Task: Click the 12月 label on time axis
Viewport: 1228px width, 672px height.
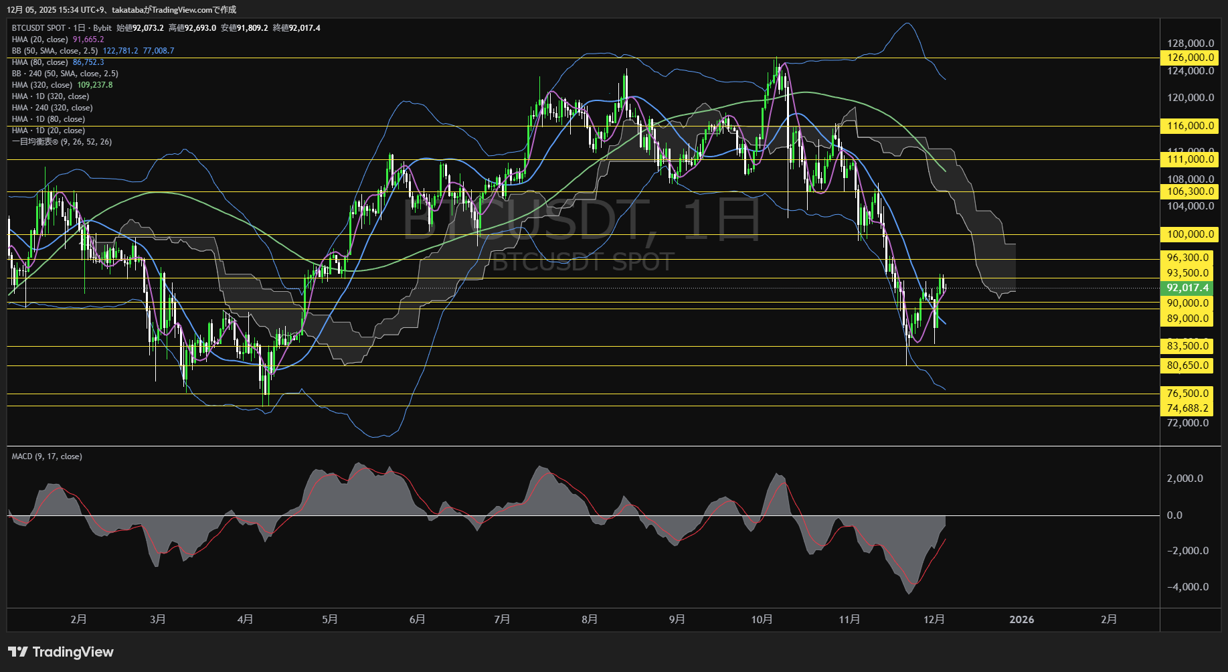Action: [934, 619]
